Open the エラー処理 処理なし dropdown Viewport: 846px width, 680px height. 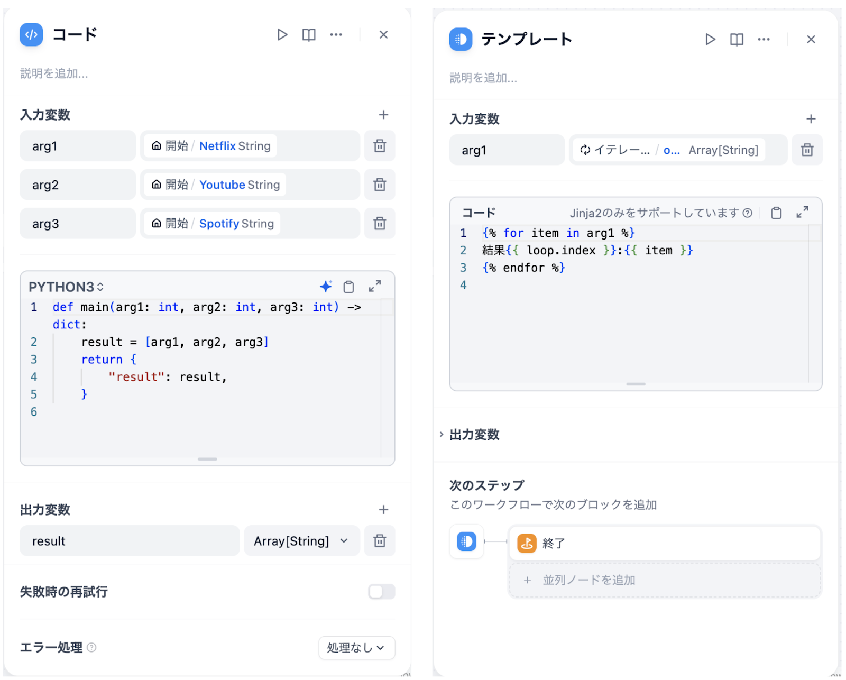356,648
